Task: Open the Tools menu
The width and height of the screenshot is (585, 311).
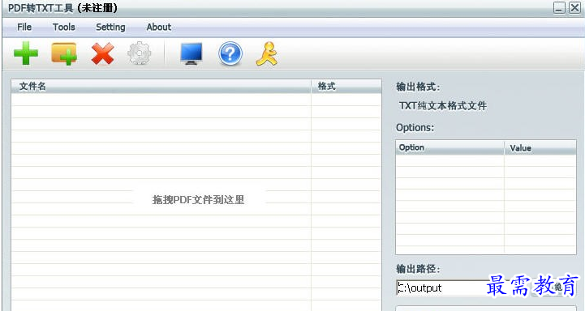Action: 64,28
